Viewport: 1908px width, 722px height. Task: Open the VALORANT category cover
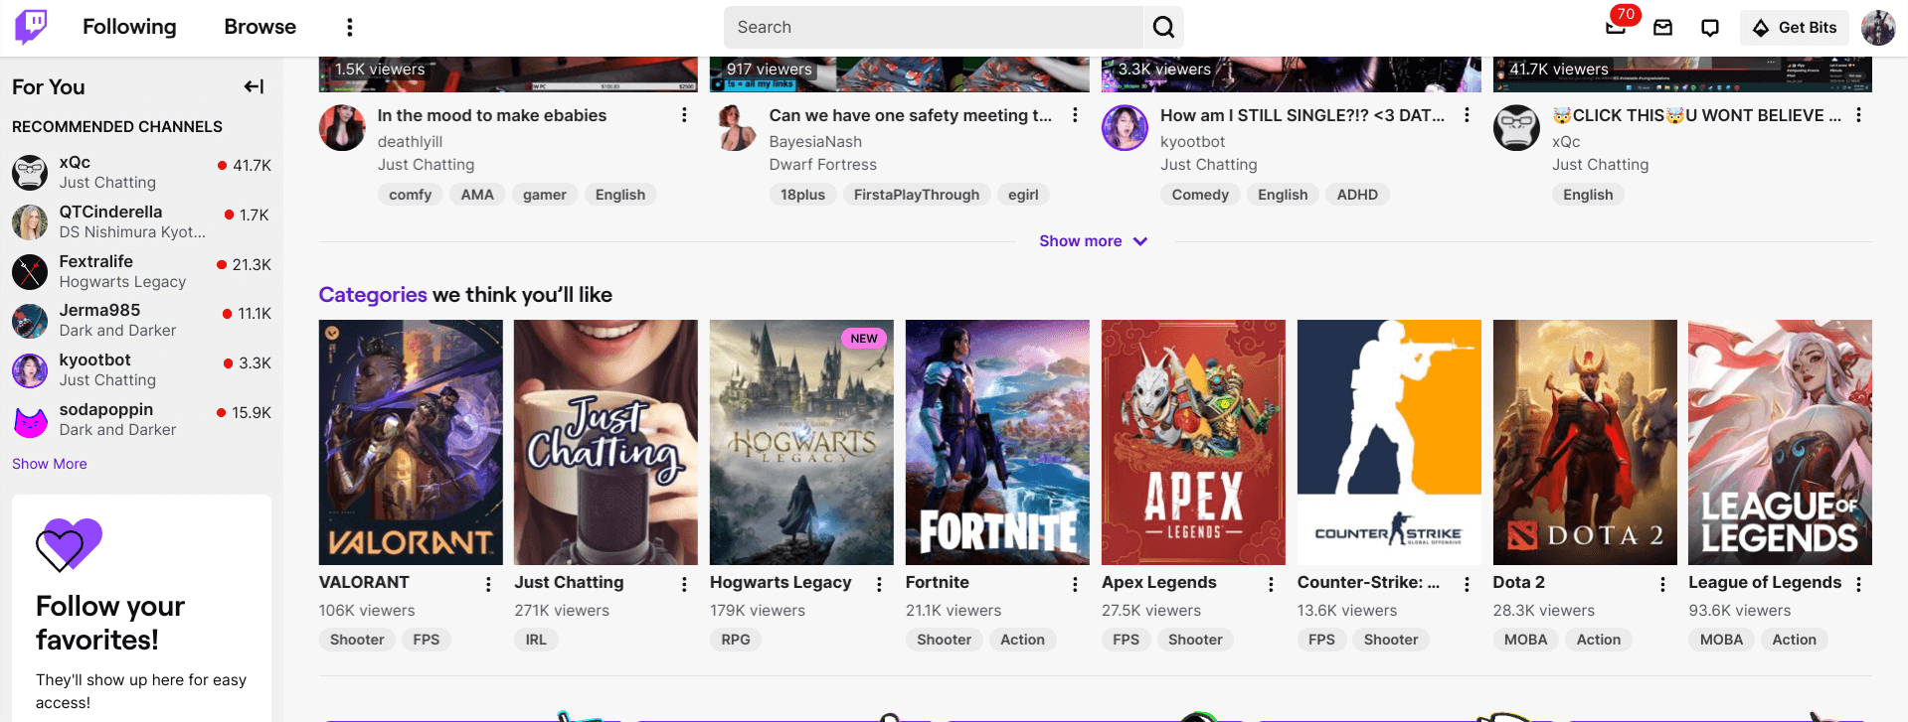pyautogui.click(x=411, y=442)
